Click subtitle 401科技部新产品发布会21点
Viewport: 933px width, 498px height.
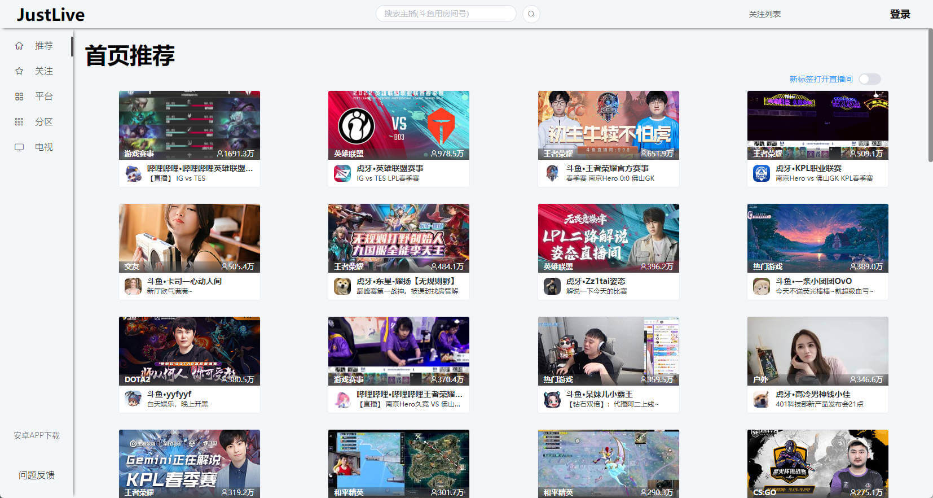click(x=820, y=404)
